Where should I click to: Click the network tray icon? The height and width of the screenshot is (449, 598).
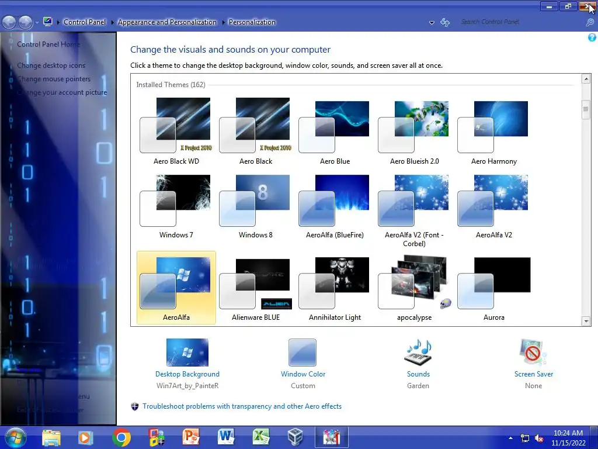pyautogui.click(x=525, y=438)
